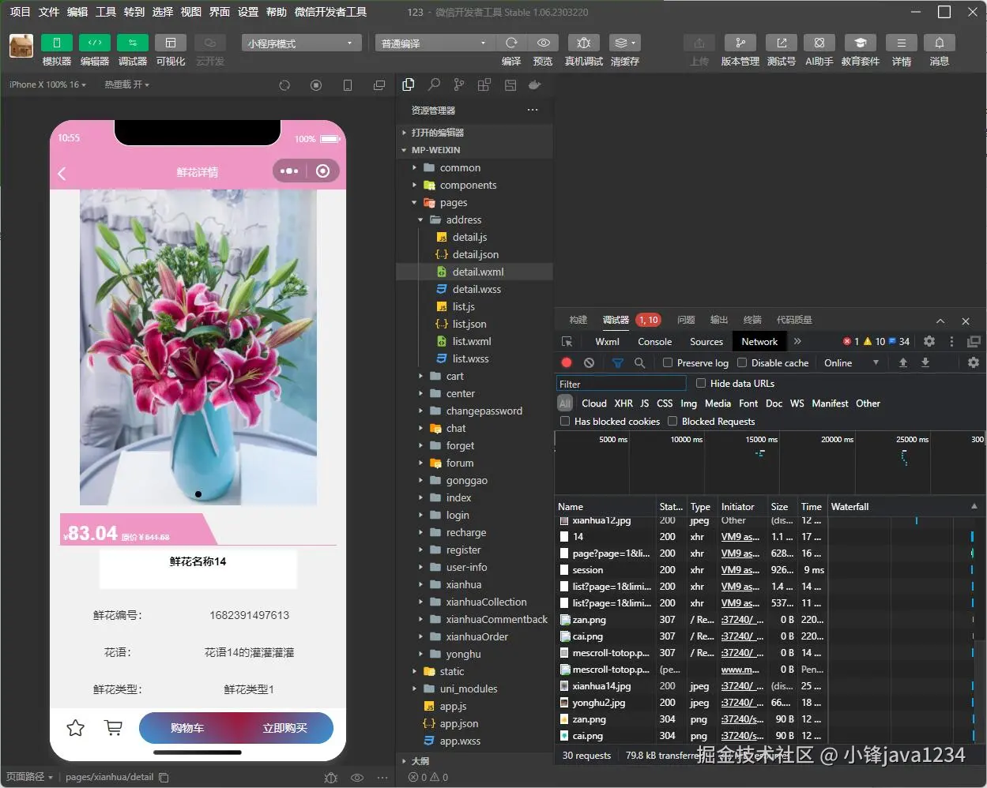Open app.json file in tree
The image size is (987, 788).
tap(459, 723)
